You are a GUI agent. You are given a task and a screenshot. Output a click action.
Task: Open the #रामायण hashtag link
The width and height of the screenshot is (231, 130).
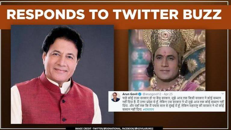[x=148, y=110]
